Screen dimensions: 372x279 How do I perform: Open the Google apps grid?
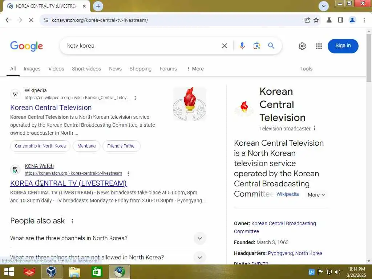point(319,46)
